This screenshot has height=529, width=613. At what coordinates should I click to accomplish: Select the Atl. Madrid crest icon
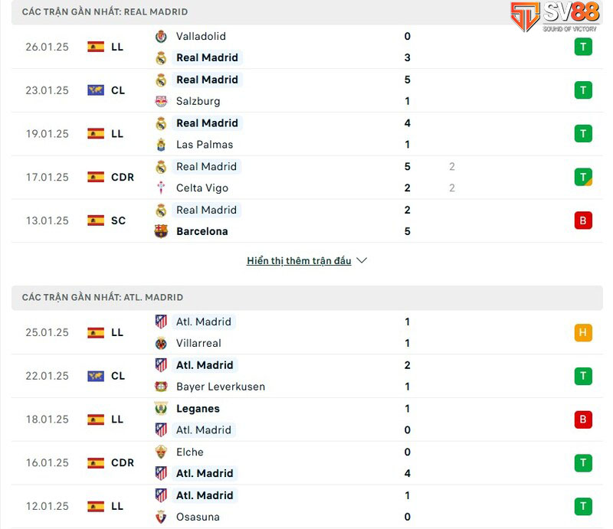tap(162, 322)
